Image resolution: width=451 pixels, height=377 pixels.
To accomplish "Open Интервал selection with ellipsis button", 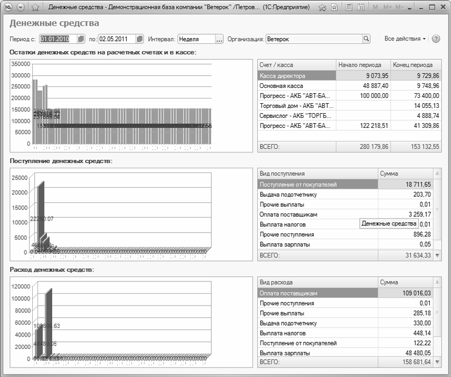I will (220, 39).
